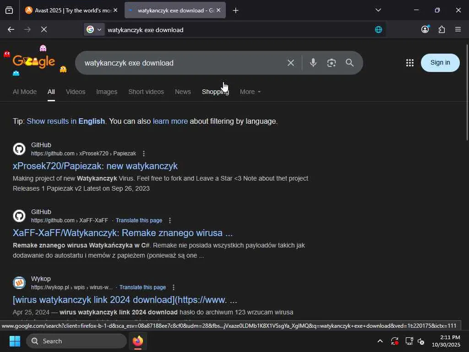
Task: Translate the XaFF-XaFF GitHub page
Action: click(x=139, y=220)
